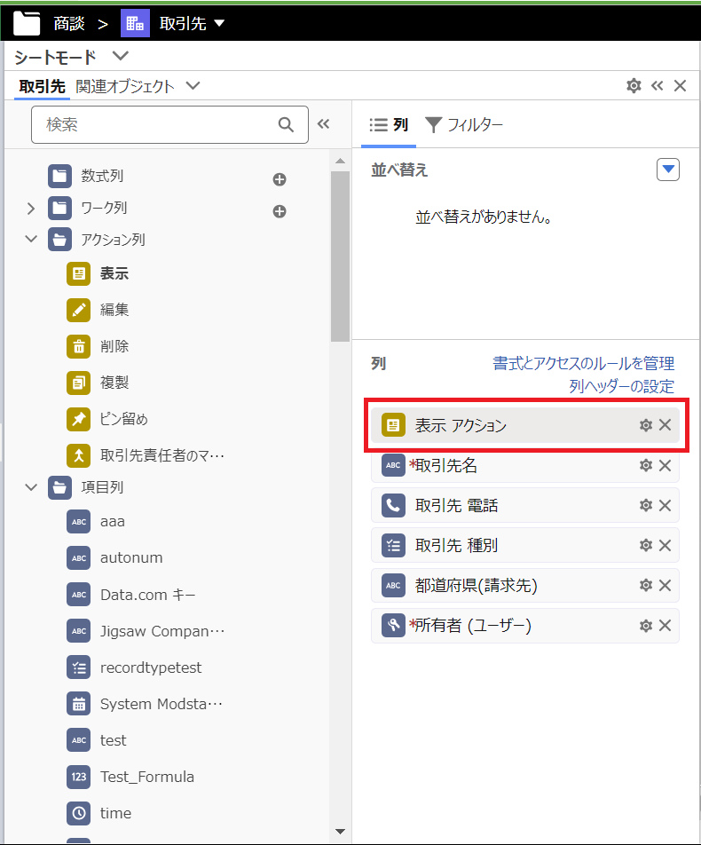Image resolution: width=701 pixels, height=845 pixels.
Task: Open the 並べ替え dropdown button
Action: pyautogui.click(x=668, y=170)
